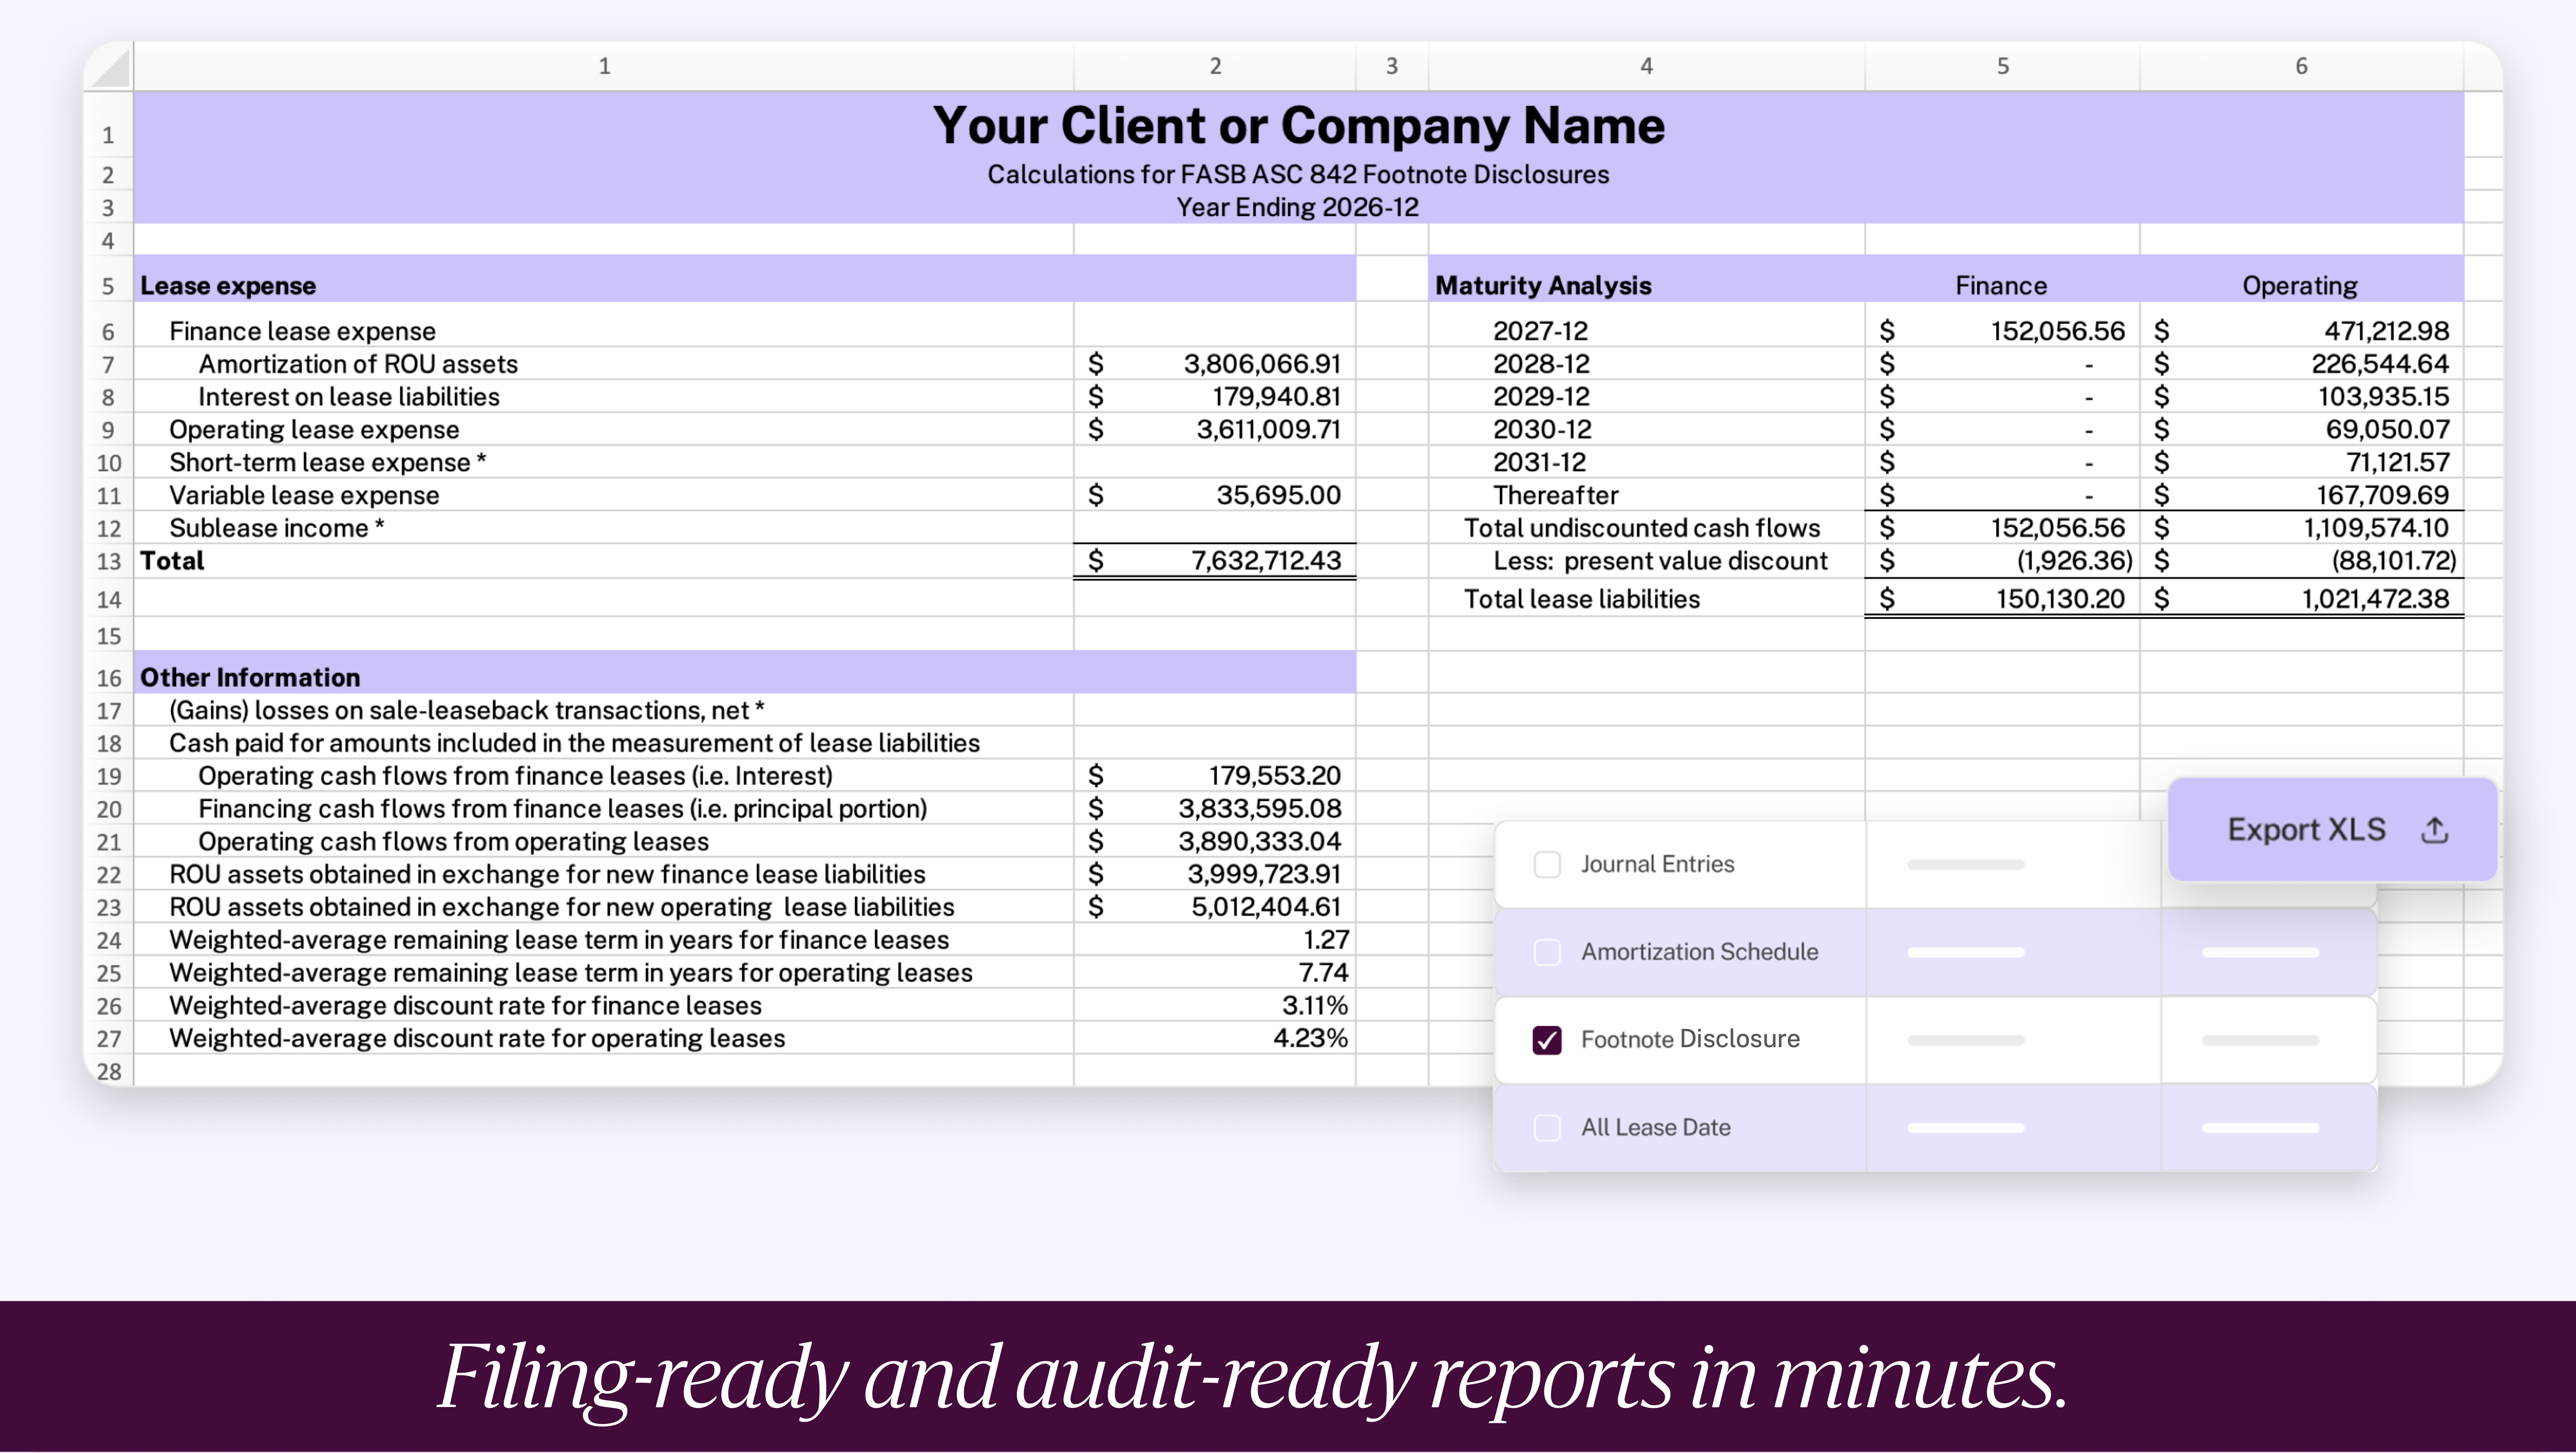Select the 'Year Ending 2026-12' cell
Viewport: 2576px width, 1453px height.
(1297, 208)
